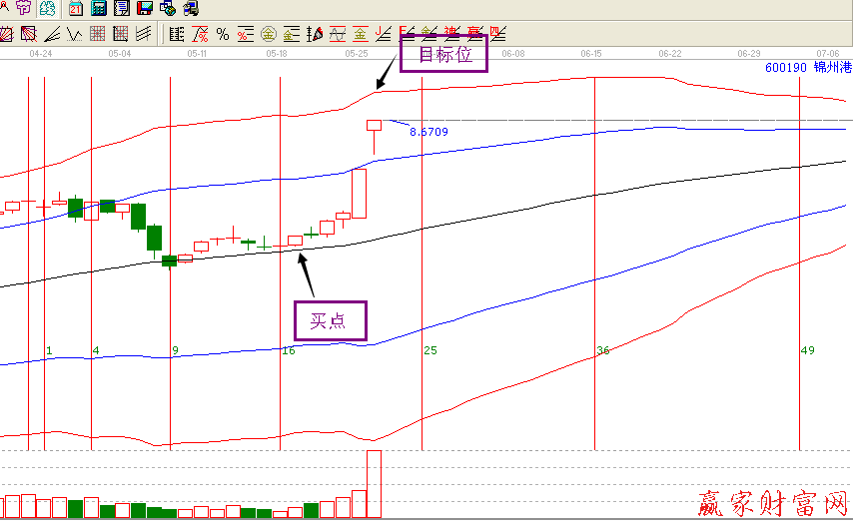Click the blue floppy disk save icon
853x528 pixels.
click(x=144, y=9)
